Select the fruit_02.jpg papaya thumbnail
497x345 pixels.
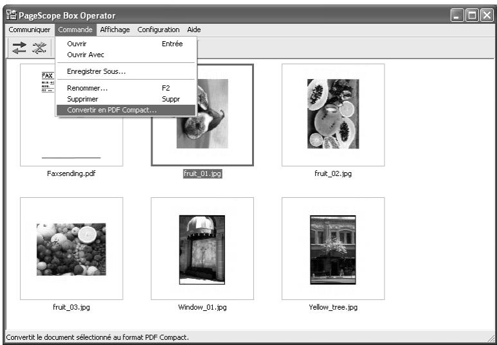(333, 115)
